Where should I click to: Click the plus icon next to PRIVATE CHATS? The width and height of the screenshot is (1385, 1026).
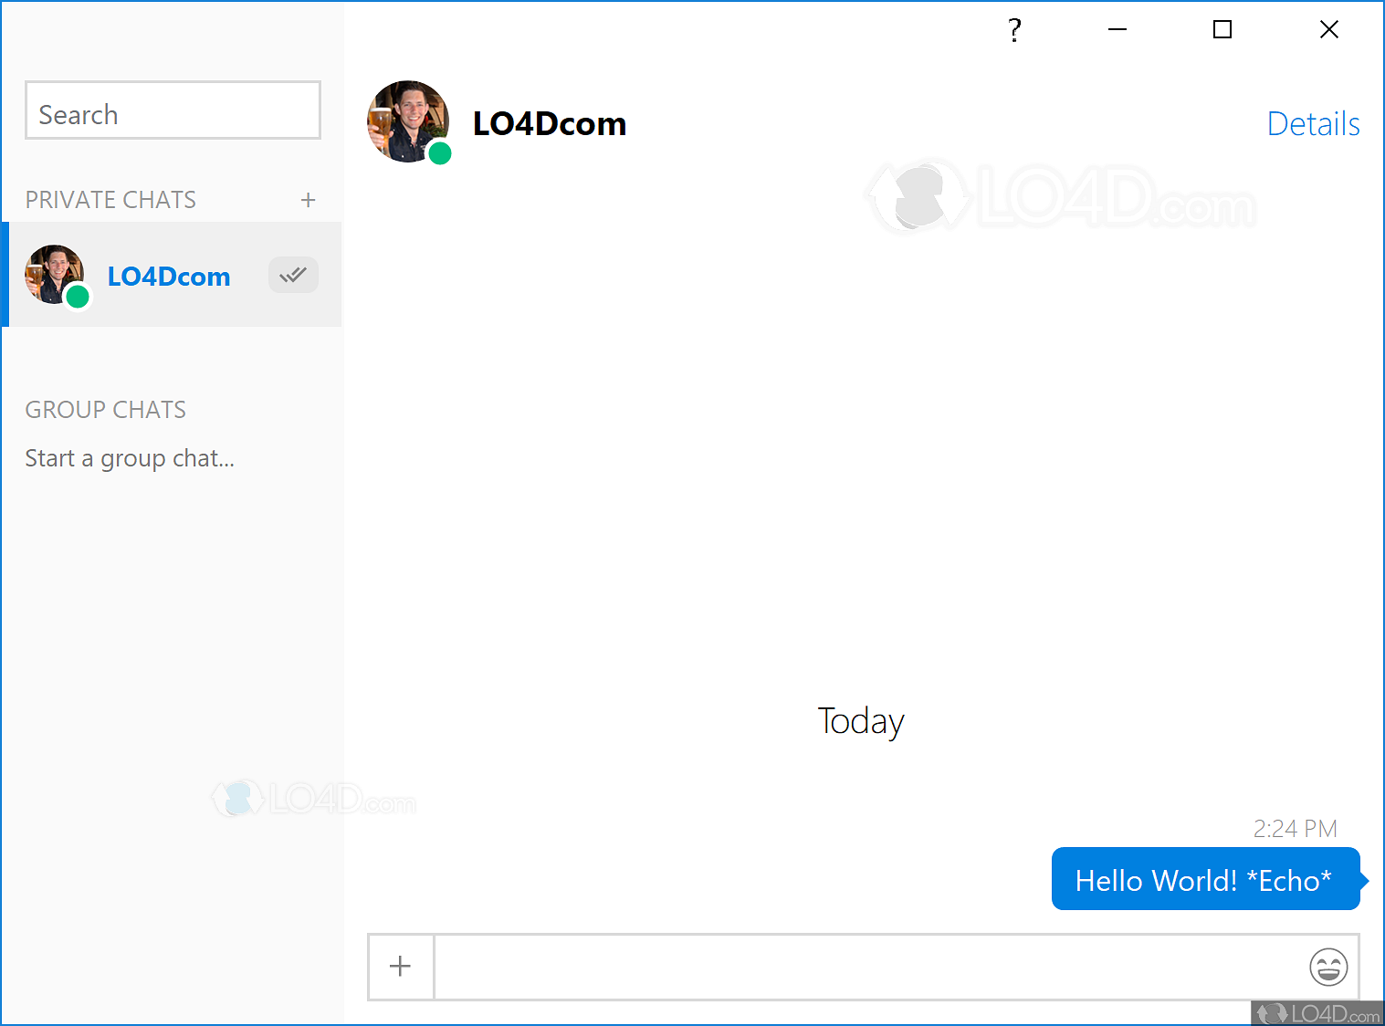[x=309, y=199]
